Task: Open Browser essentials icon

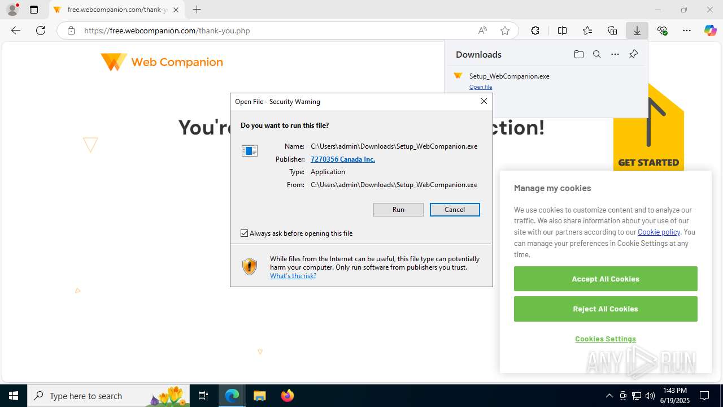Action: [x=662, y=31]
